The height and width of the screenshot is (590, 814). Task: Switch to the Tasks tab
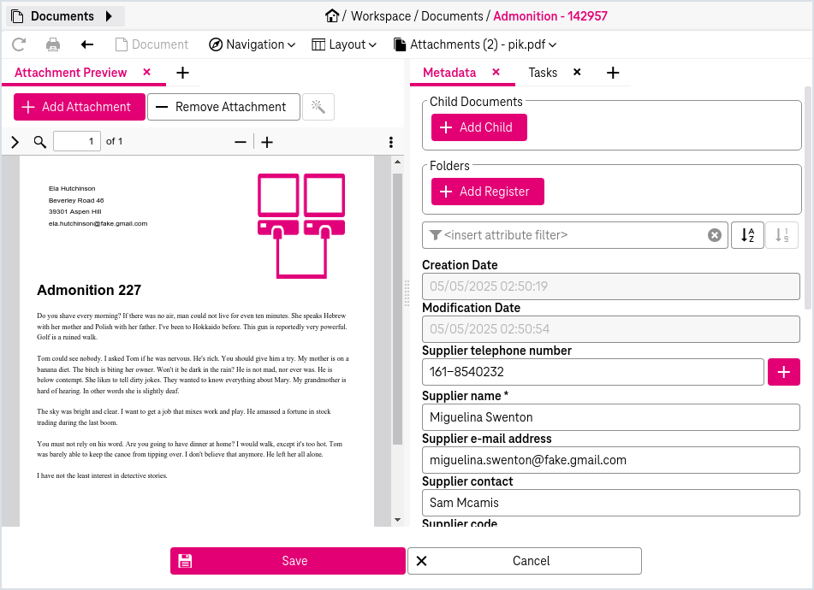click(543, 73)
